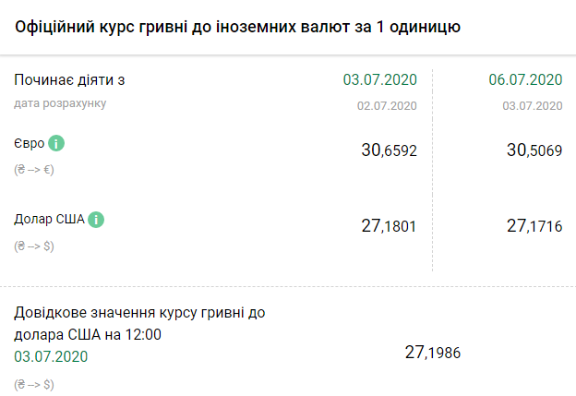Click the Долар США currency label
The image size is (576, 396).
[x=49, y=220]
